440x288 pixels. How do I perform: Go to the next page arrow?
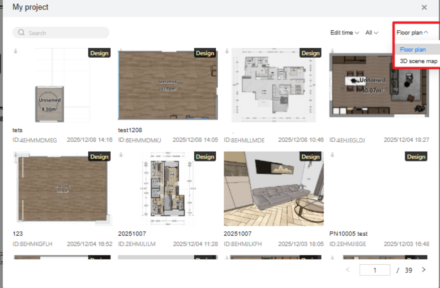[x=423, y=270]
